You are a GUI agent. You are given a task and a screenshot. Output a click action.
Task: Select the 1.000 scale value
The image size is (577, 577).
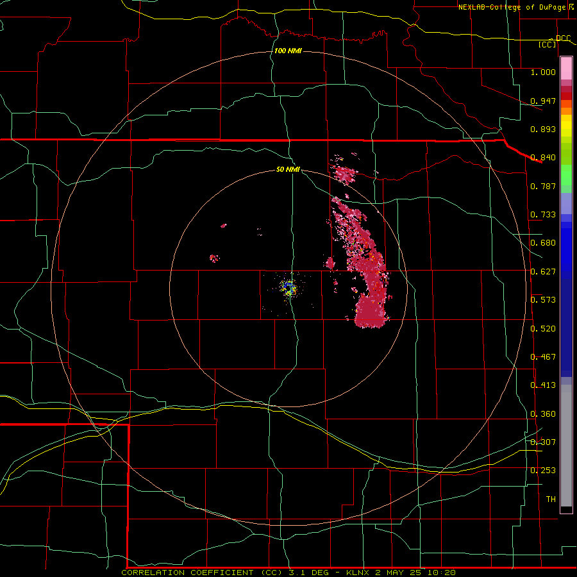pyautogui.click(x=543, y=72)
